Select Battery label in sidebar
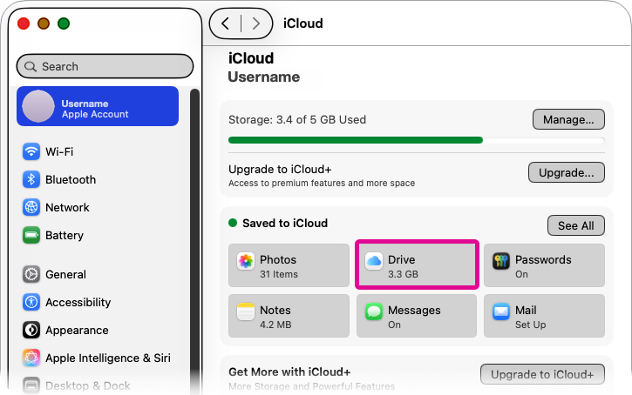The image size is (632, 395). 65,235
